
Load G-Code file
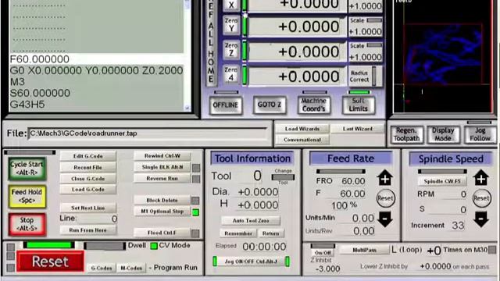point(87,189)
